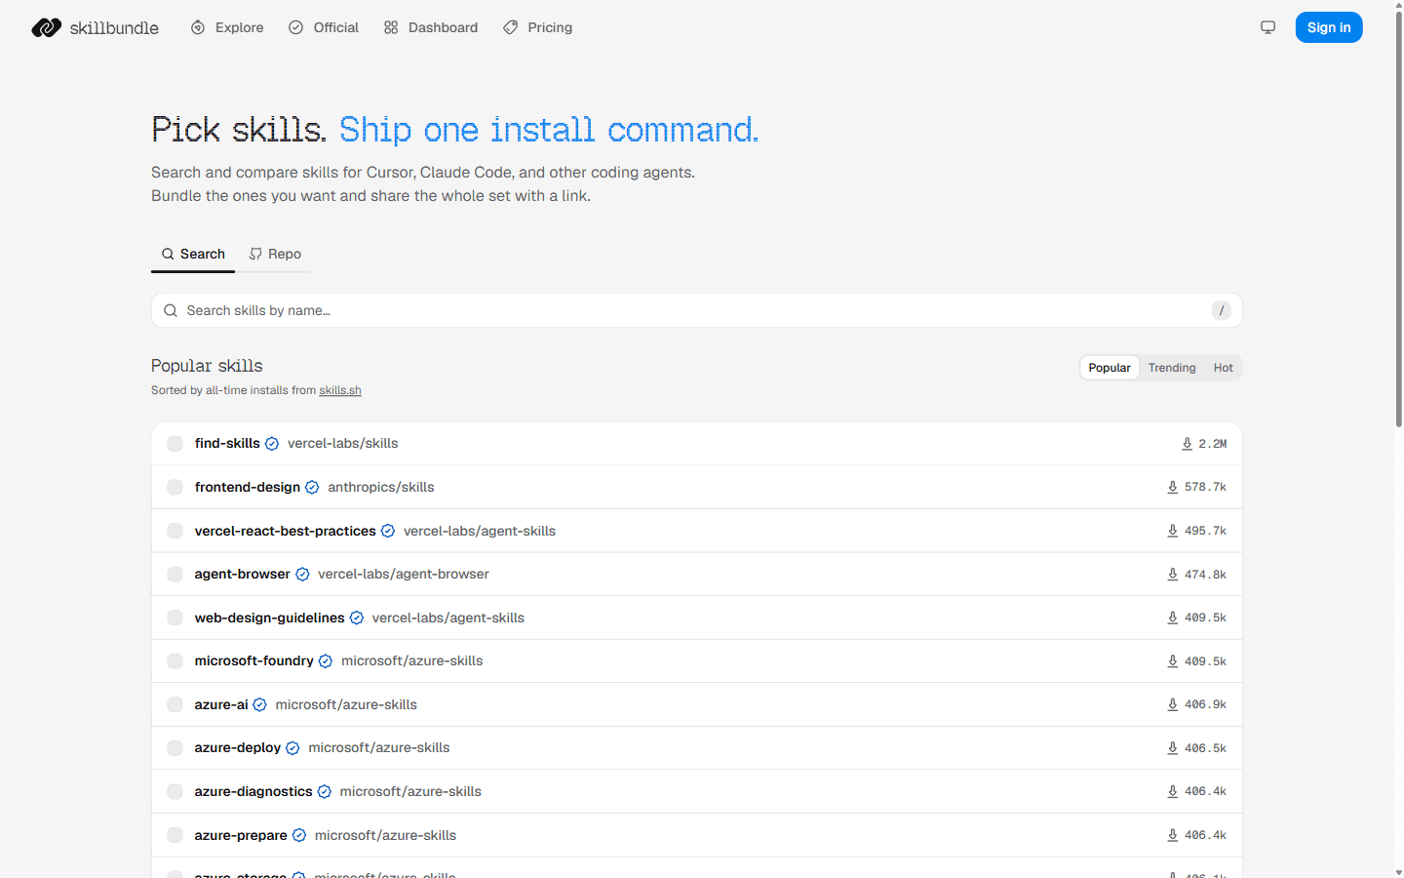Check the azure-diagnostics skill

tap(175, 791)
